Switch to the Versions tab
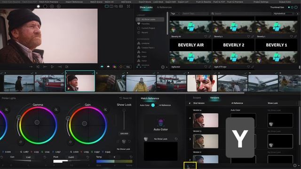This screenshot has width=301, height=169. (214, 98)
